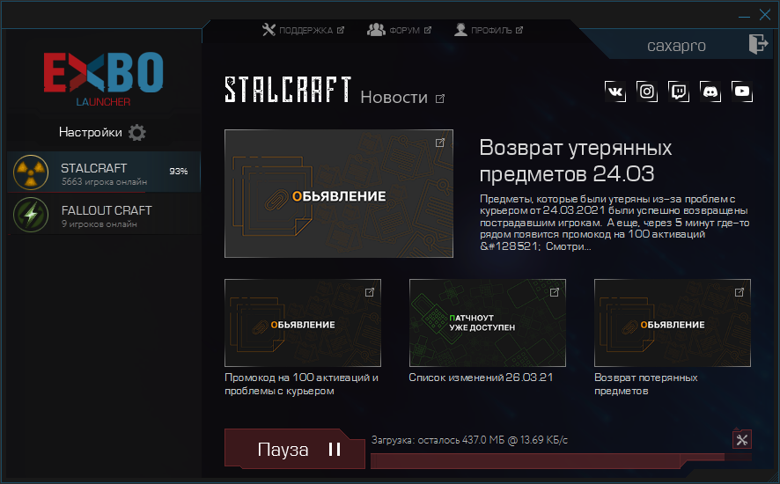Click the people icon beside Форум

pos(376,30)
